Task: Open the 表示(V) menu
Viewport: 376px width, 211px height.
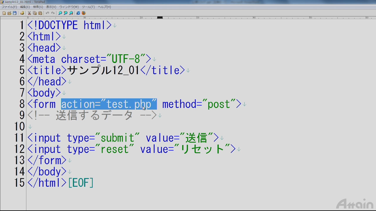Action: tap(51, 7)
